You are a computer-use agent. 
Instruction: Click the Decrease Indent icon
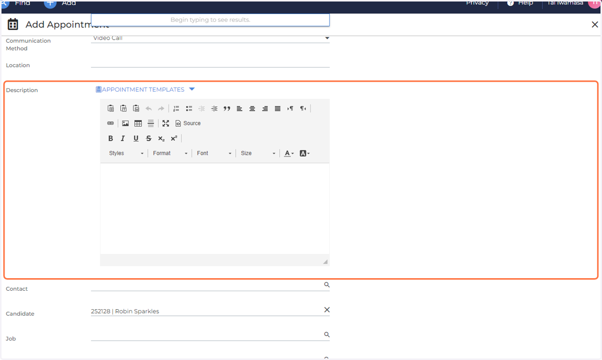[202, 108]
